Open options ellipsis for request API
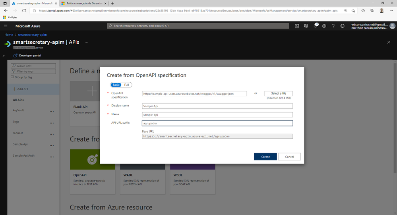The width and height of the screenshot is (397, 215). (x=52, y=134)
